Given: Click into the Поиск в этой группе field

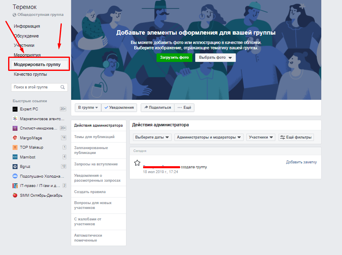Looking at the screenshot, I should (39, 87).
